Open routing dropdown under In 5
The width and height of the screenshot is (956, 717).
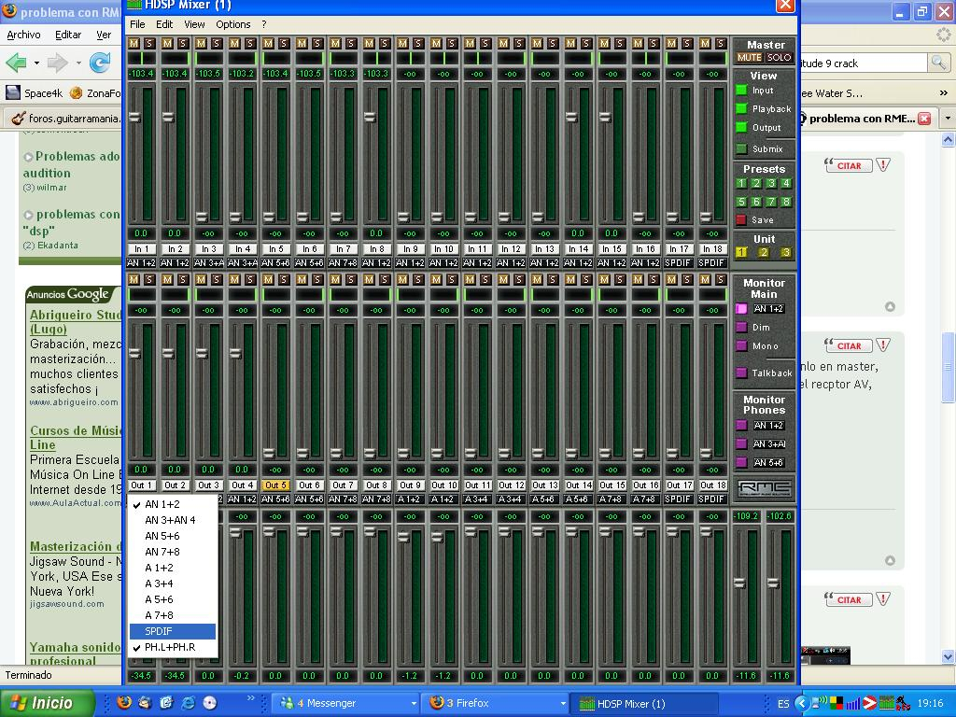coord(275,263)
